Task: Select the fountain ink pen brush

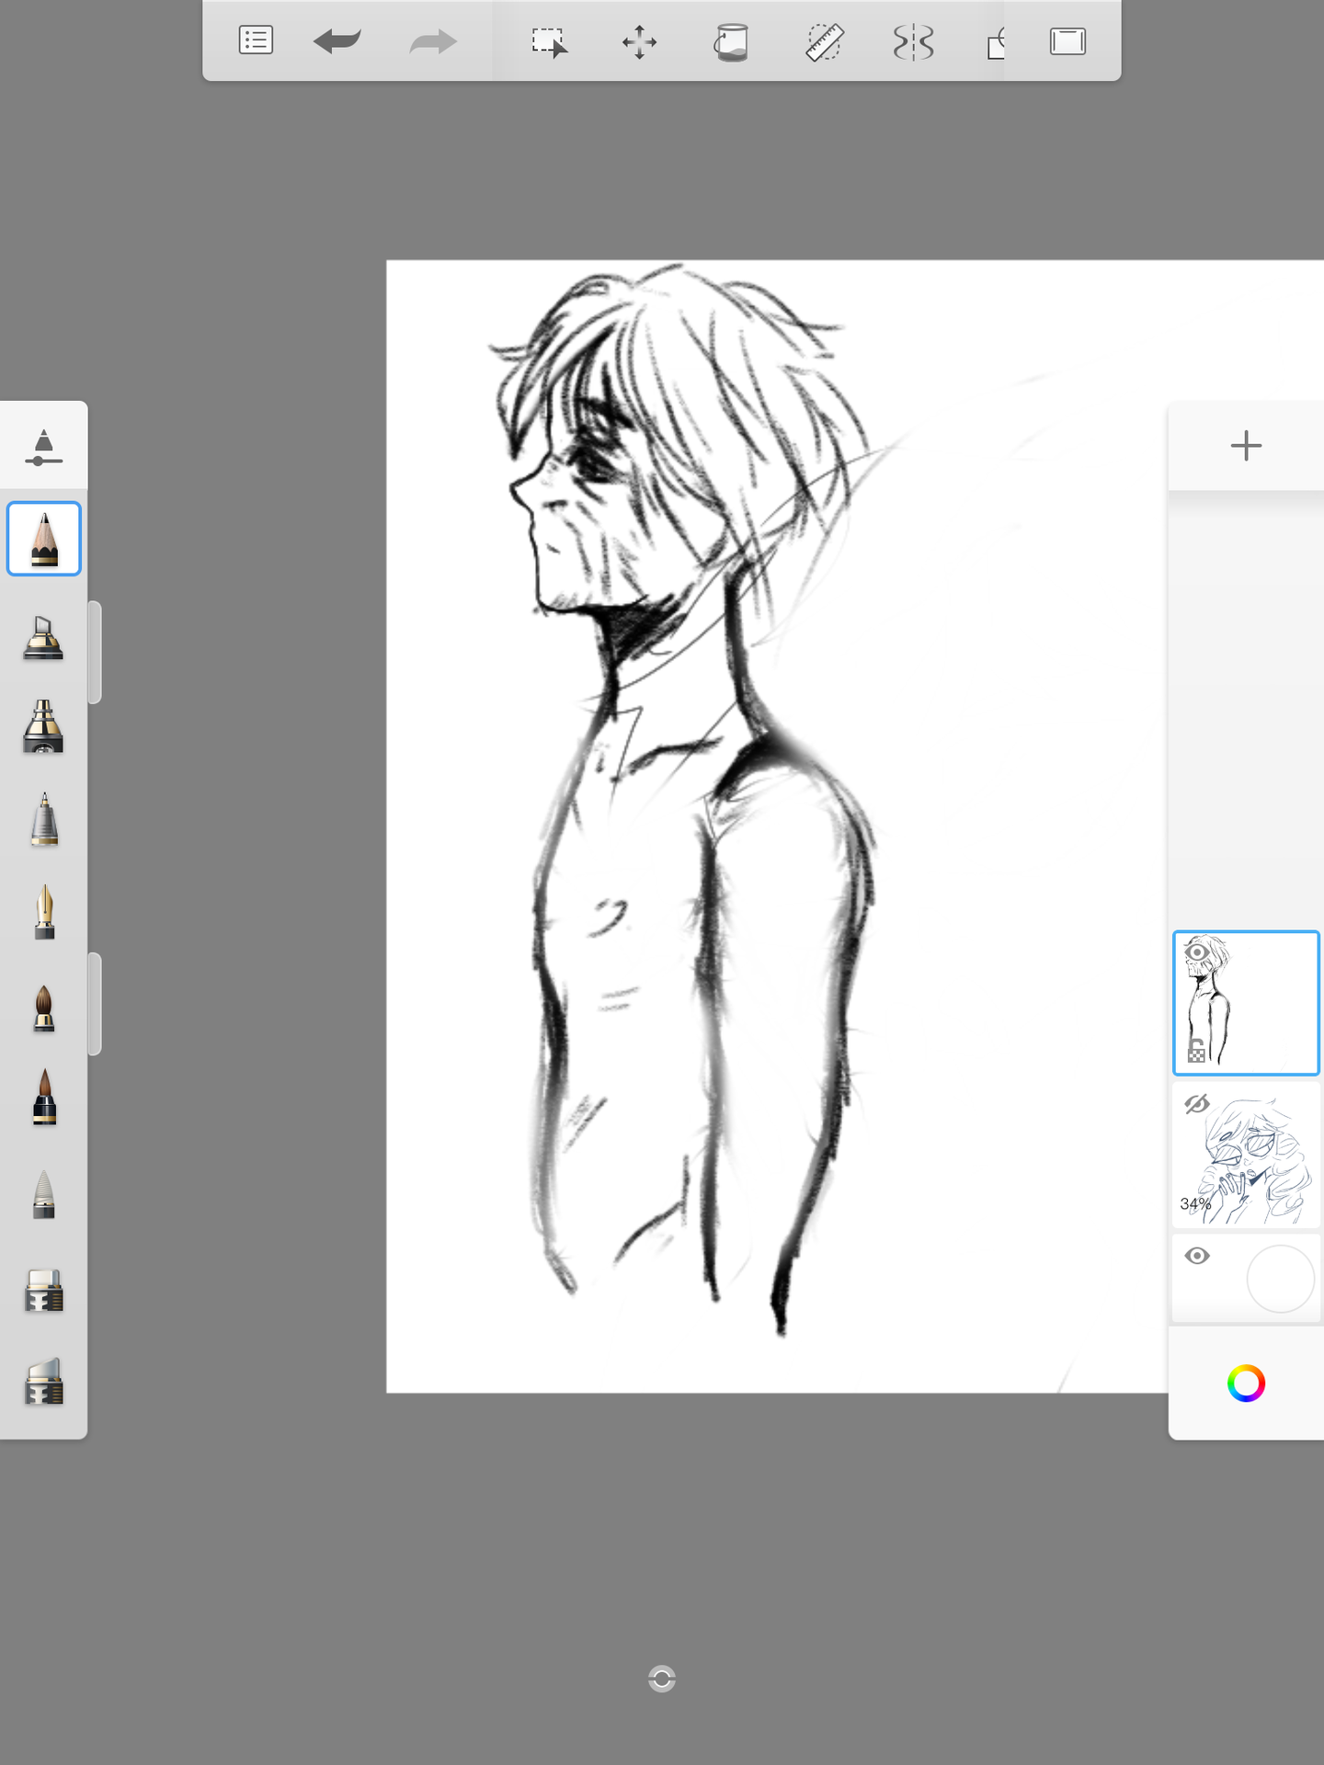Action: (x=44, y=912)
